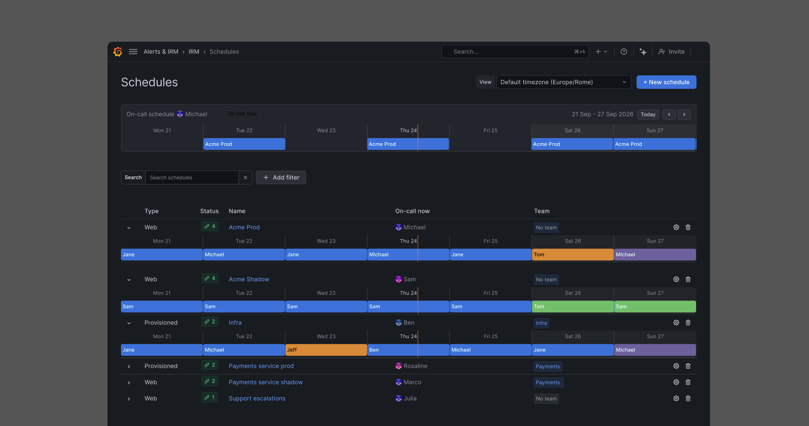The image size is (809, 426).
Task: Open the plus add-new dropdown in top bar
Action: pyautogui.click(x=601, y=51)
